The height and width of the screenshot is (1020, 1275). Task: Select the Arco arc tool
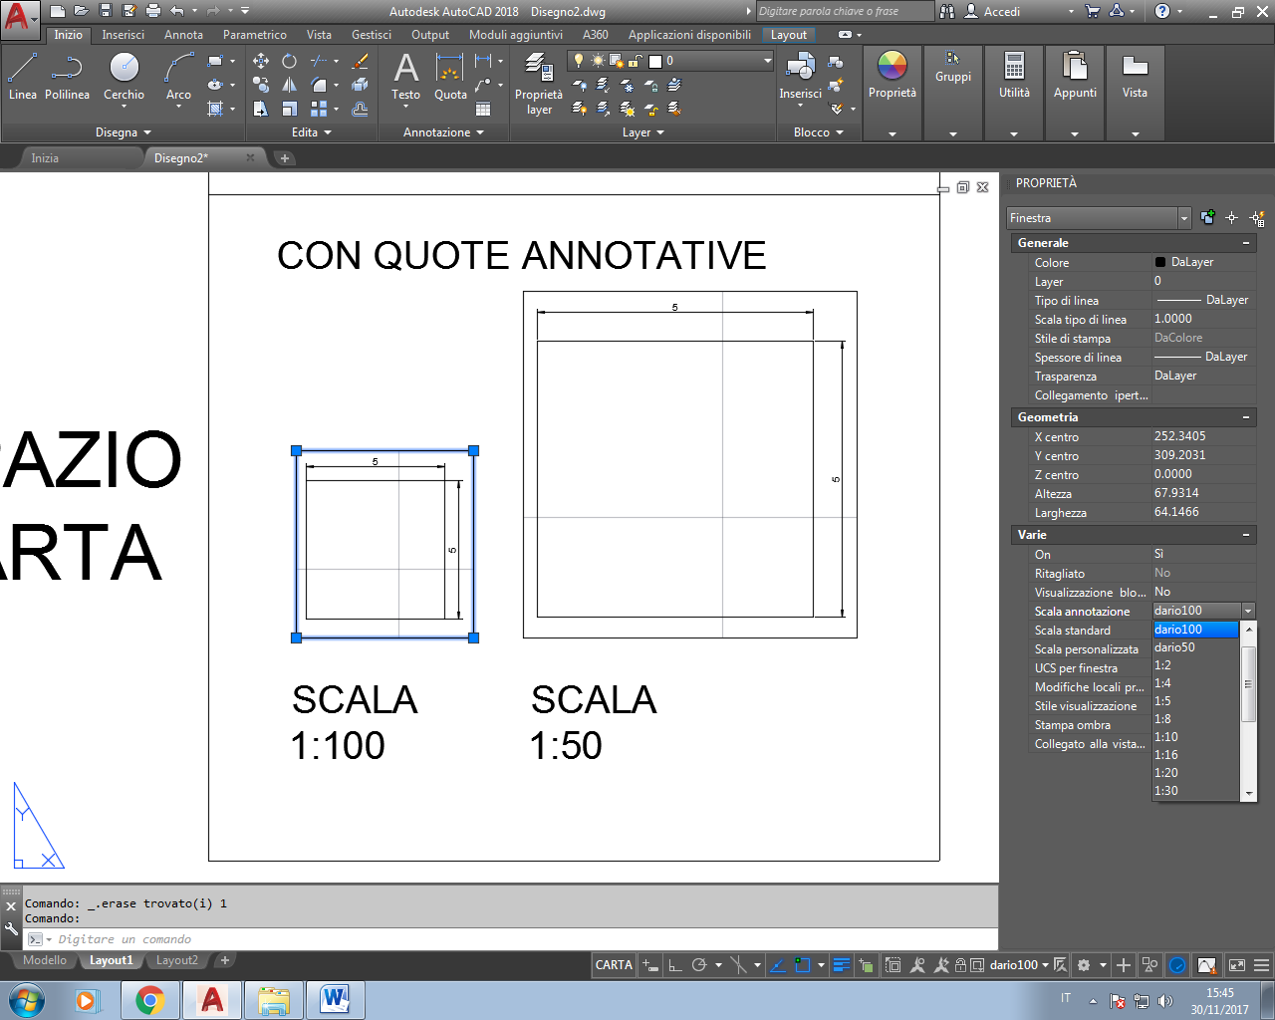pyautogui.click(x=178, y=76)
